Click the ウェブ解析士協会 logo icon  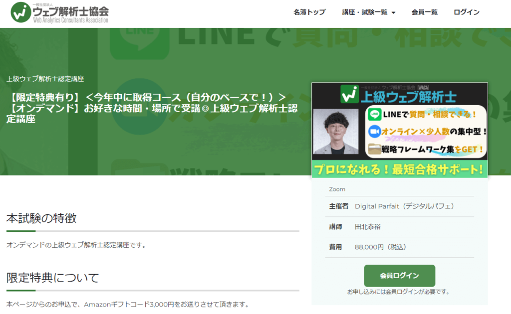coord(20,12)
